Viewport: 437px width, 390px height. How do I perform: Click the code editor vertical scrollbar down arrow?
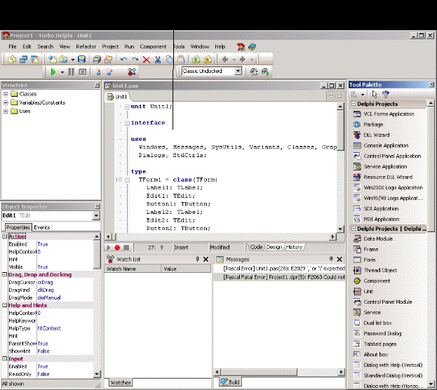(x=340, y=229)
